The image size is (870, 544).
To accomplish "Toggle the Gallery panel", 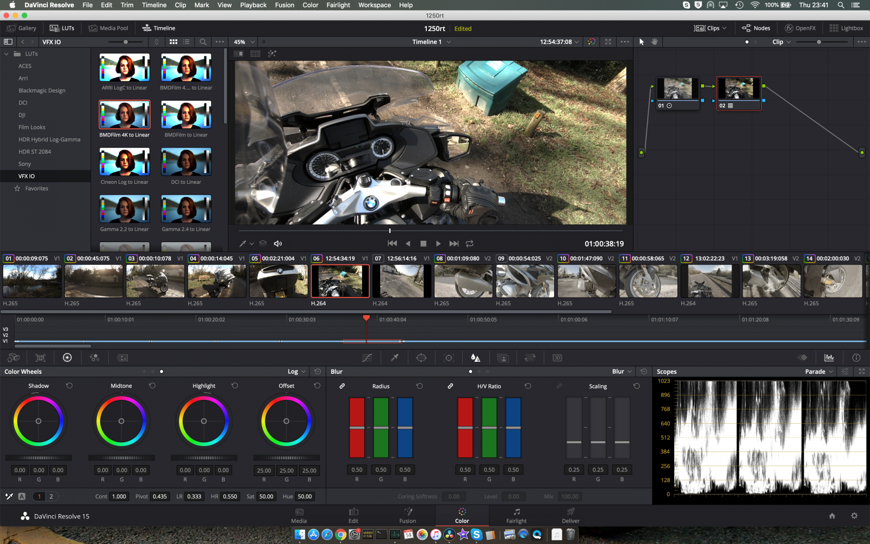I will [22, 28].
